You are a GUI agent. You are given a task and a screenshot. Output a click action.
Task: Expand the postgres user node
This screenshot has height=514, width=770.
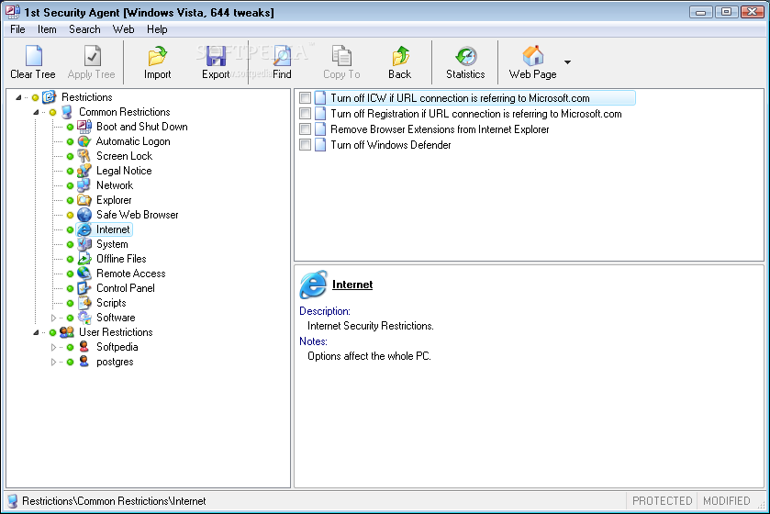click(53, 362)
